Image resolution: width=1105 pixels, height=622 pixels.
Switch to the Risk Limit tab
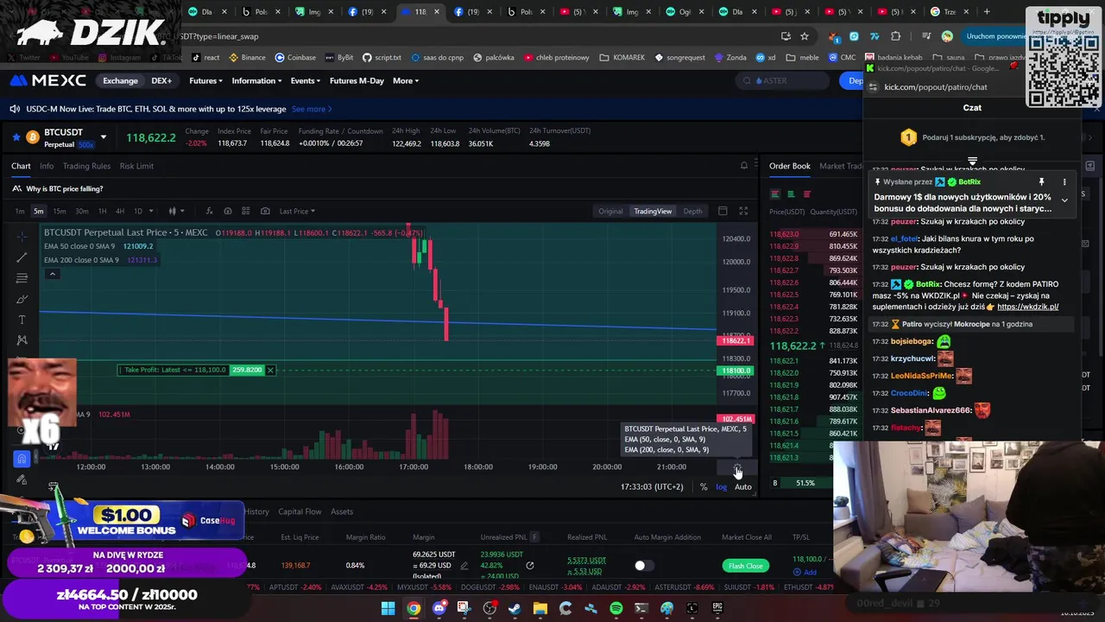(x=136, y=166)
